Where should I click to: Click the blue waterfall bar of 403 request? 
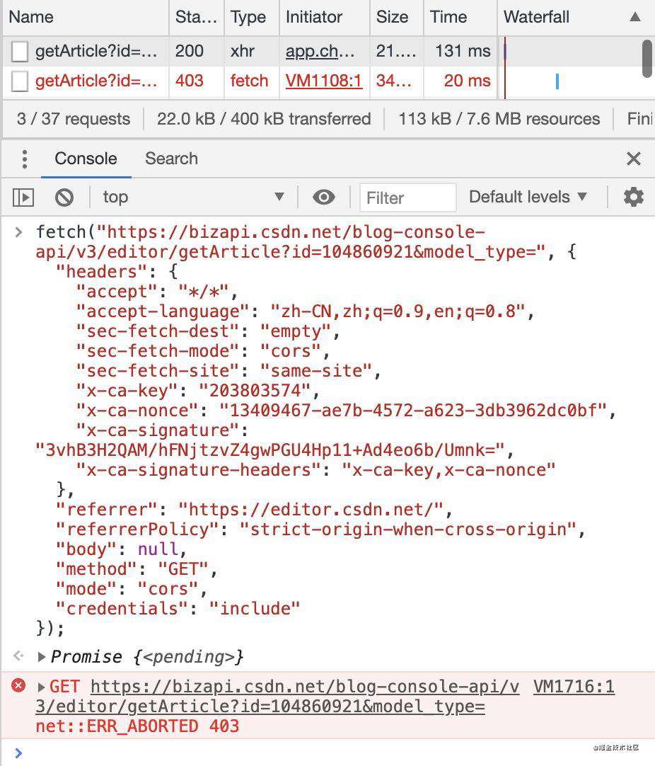(557, 81)
